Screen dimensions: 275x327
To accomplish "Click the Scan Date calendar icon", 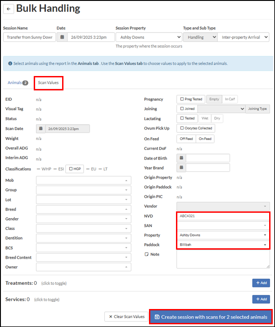I will [x=41, y=129].
